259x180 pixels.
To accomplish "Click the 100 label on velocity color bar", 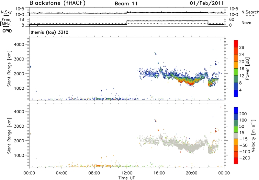I will (x=243, y=120).
